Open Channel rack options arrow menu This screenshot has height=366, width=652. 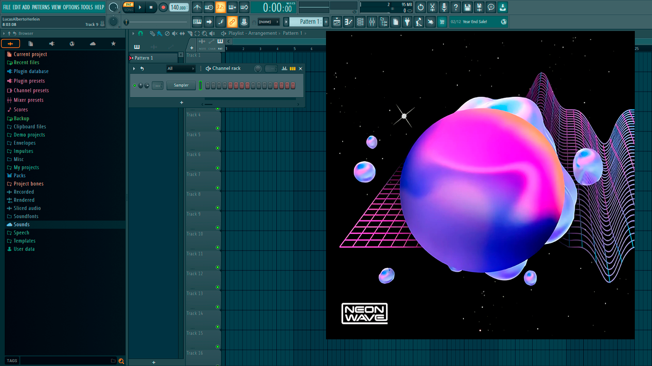pos(134,69)
